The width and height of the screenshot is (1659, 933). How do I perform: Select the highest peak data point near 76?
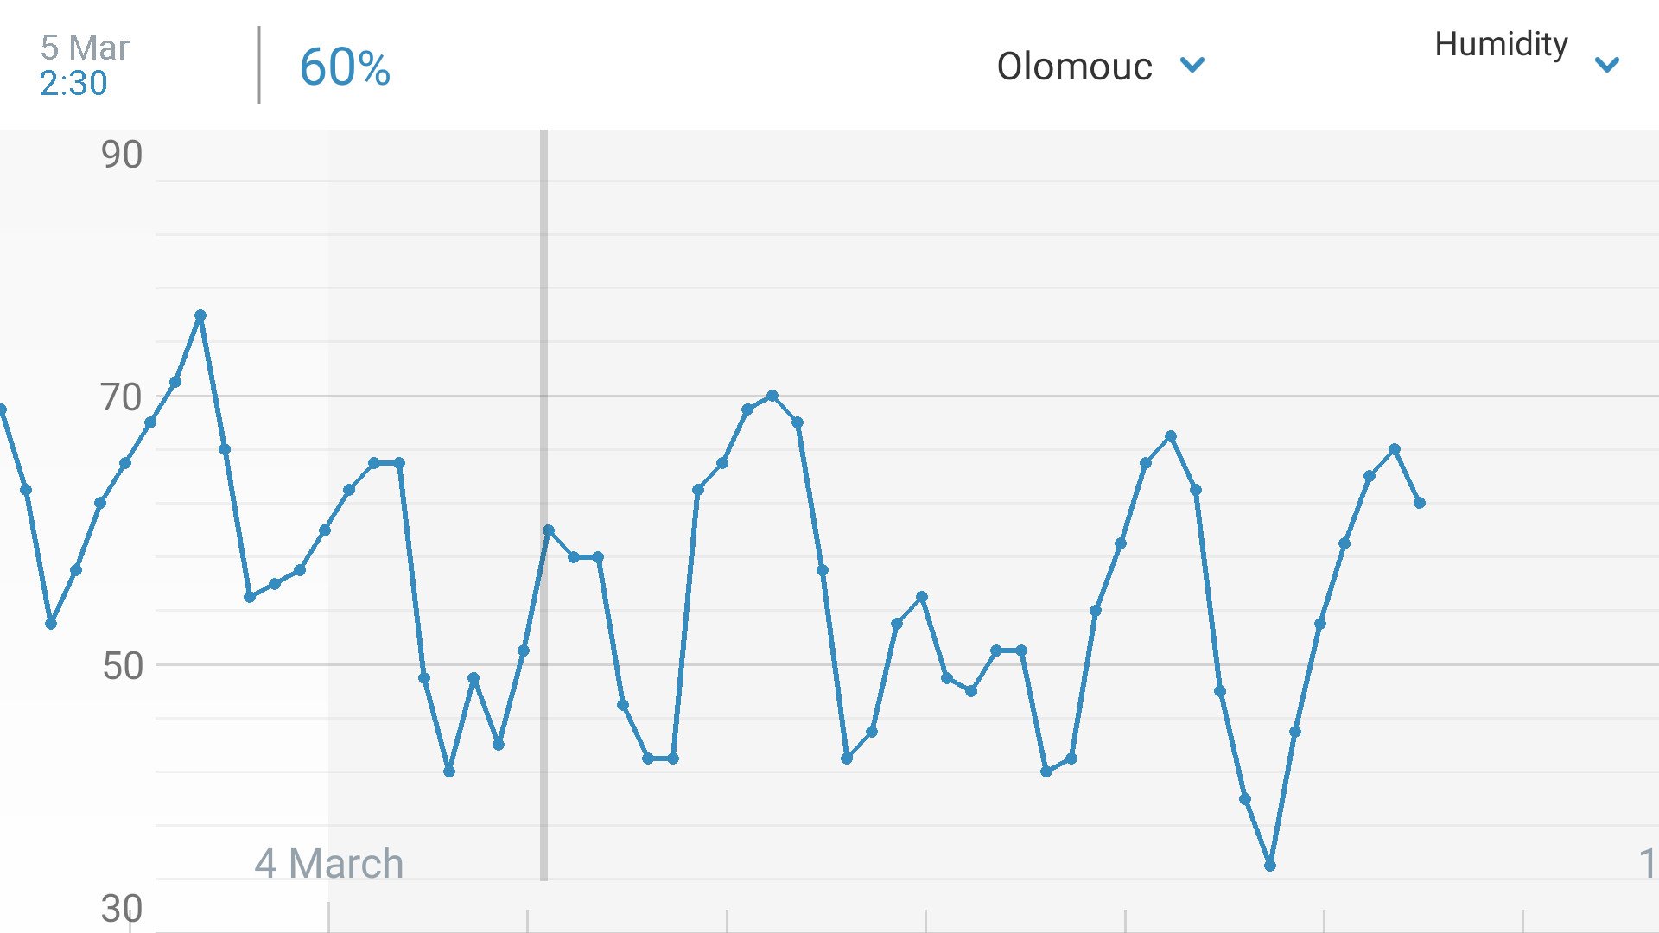[x=200, y=315]
